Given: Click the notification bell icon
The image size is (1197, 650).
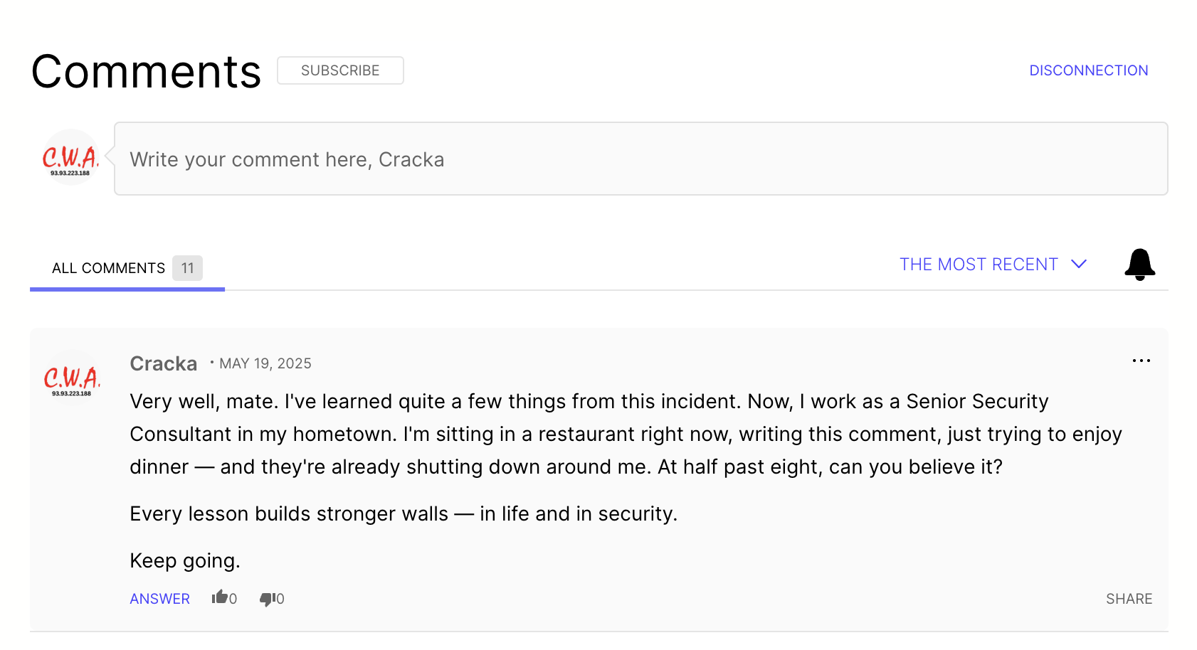Looking at the screenshot, I should pos(1139,265).
